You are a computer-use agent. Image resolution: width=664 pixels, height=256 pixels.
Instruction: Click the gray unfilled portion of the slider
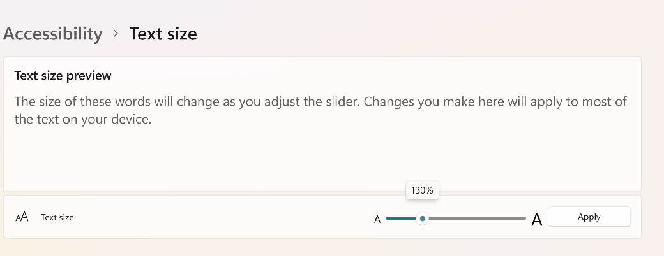coord(476,218)
